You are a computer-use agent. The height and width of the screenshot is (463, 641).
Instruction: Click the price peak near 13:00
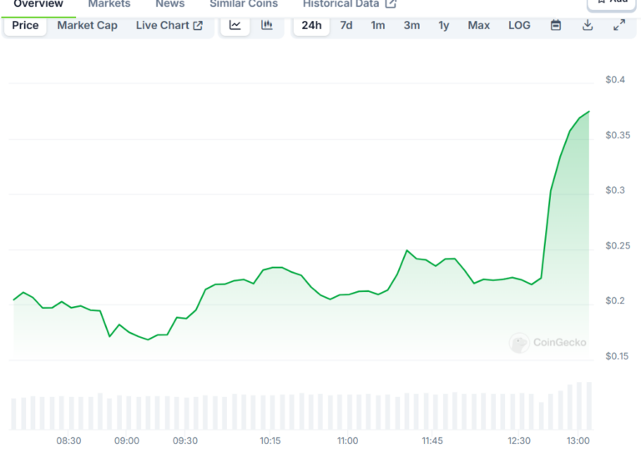(x=588, y=111)
